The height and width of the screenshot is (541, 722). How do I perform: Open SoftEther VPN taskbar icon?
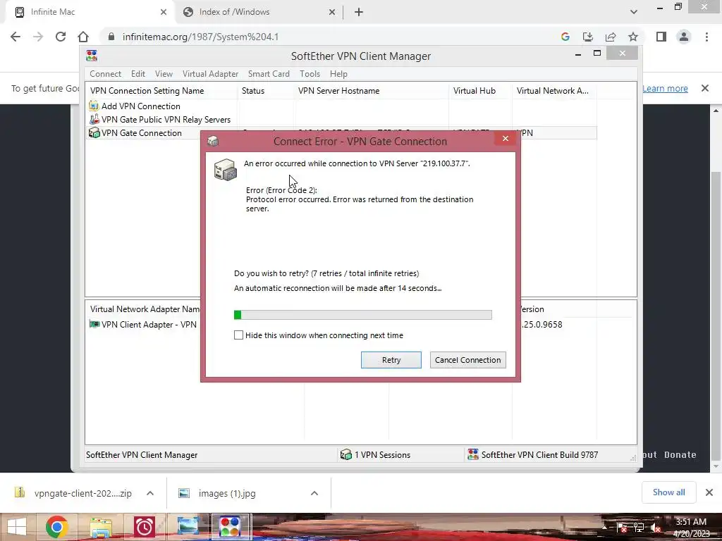tap(230, 527)
